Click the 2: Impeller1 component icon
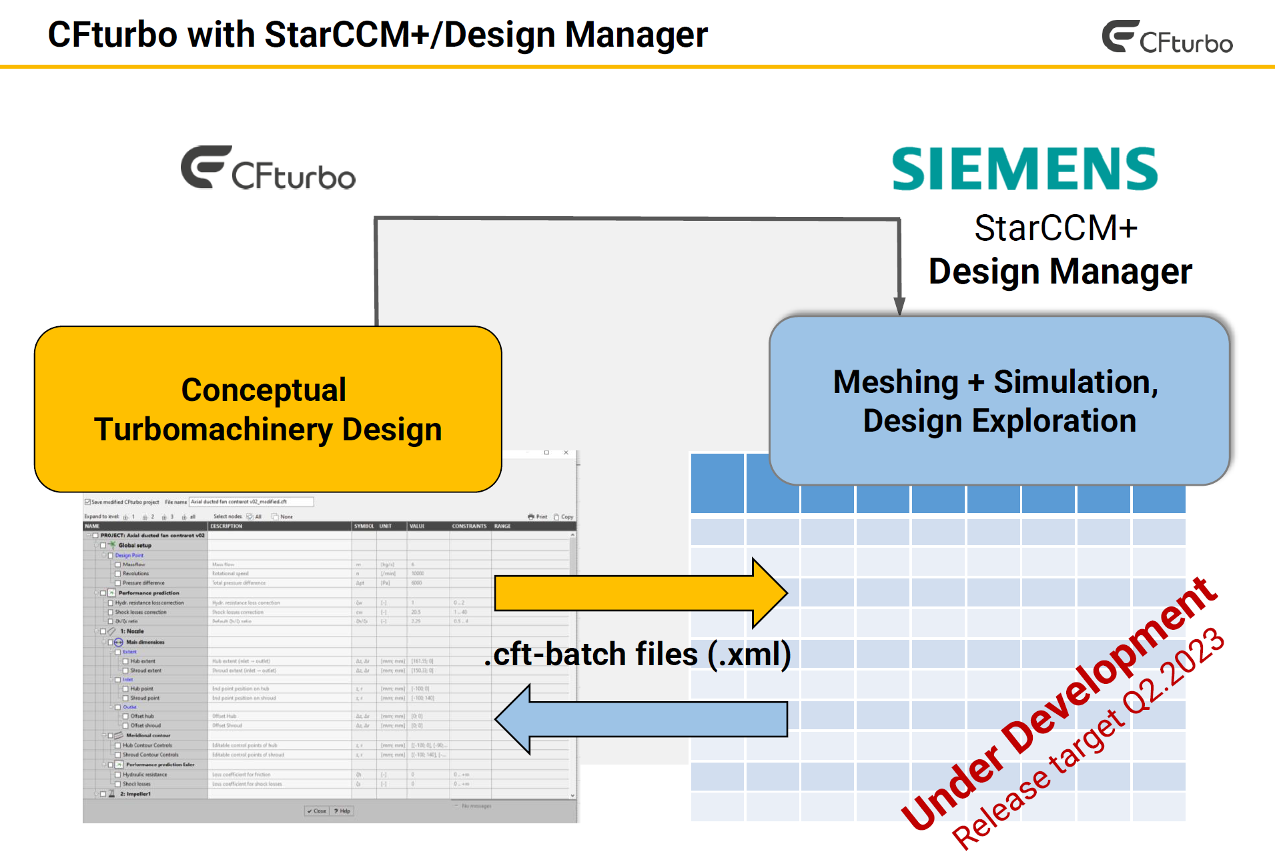The width and height of the screenshot is (1275, 862). point(111,794)
